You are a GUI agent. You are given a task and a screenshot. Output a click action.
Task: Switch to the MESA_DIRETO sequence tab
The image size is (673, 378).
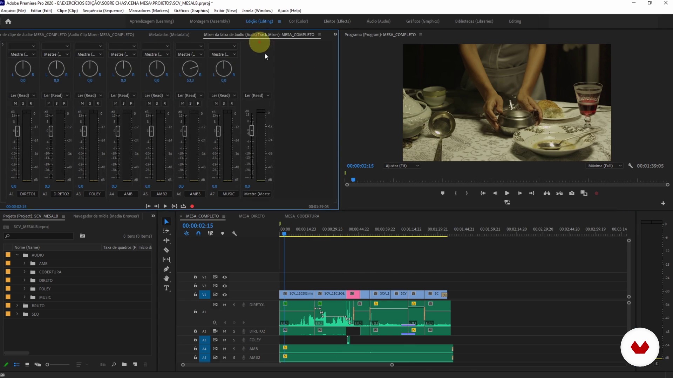[x=252, y=216]
